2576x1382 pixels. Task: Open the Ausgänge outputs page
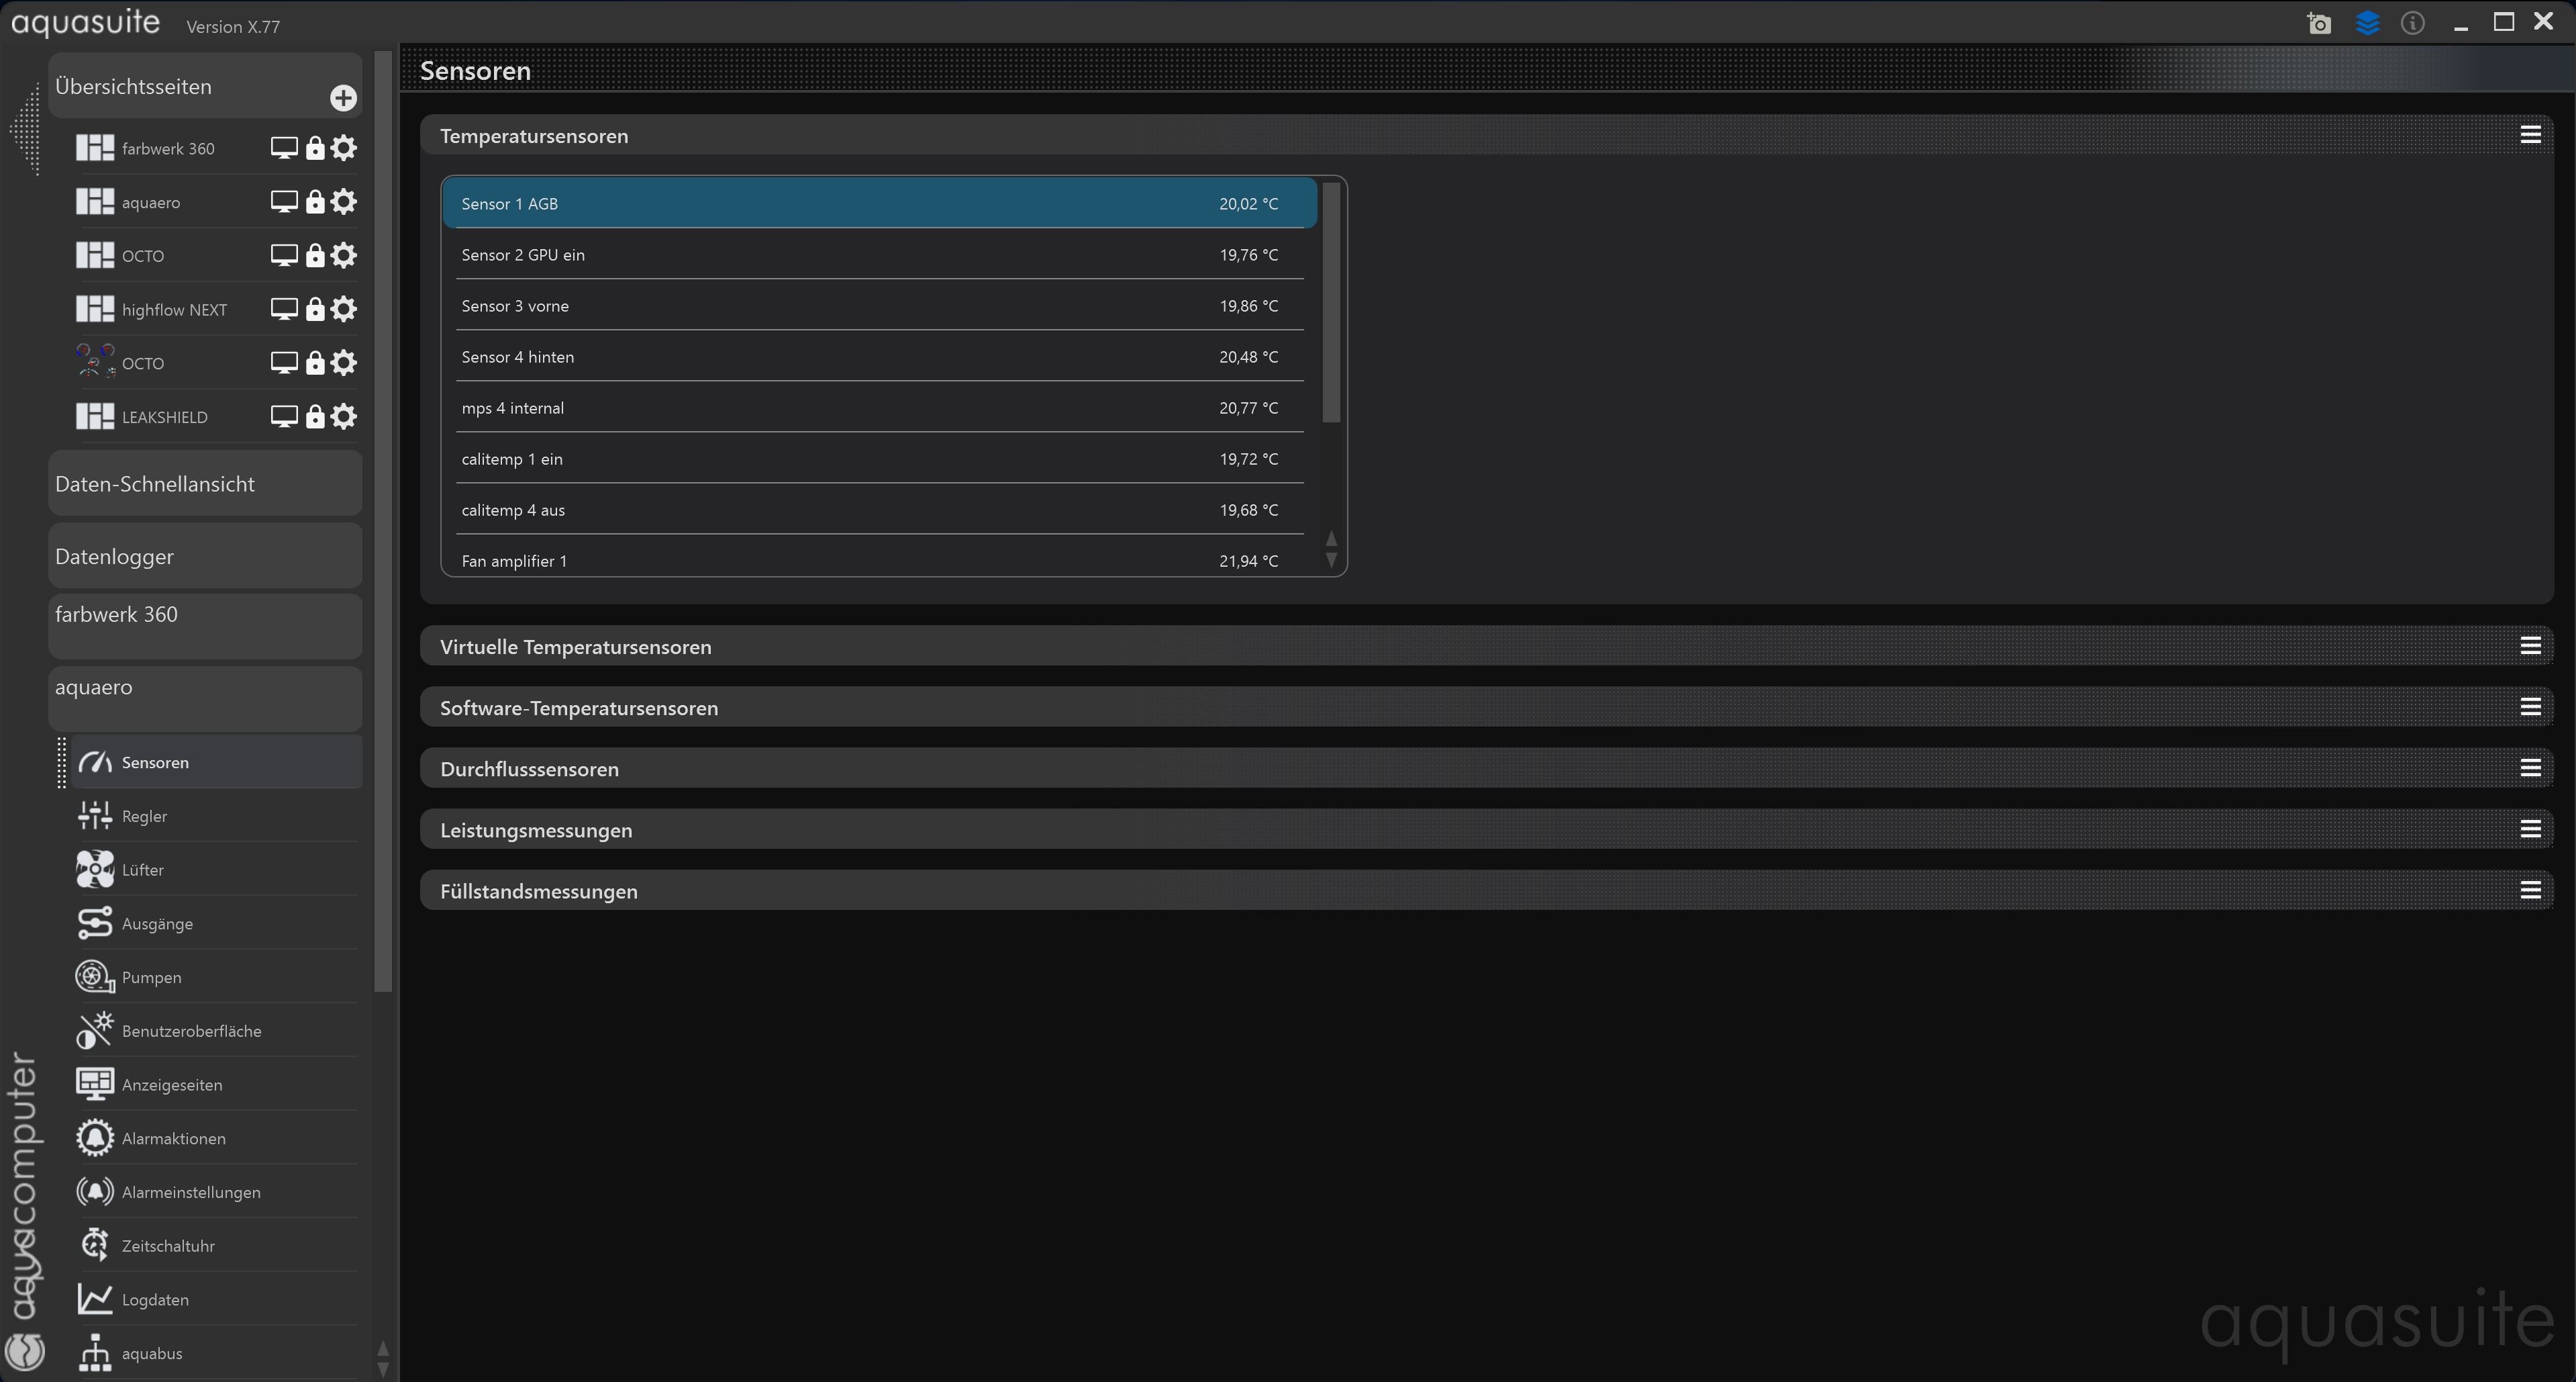(216, 923)
